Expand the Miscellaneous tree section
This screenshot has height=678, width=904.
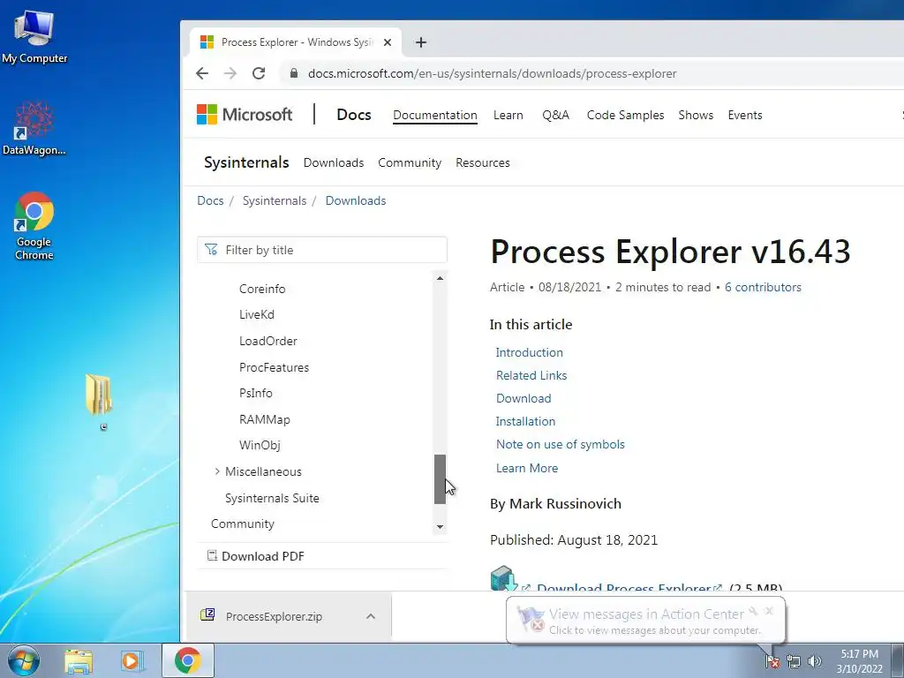(x=217, y=471)
